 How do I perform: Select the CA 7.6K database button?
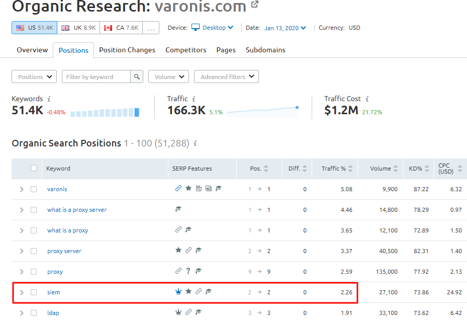click(x=121, y=28)
